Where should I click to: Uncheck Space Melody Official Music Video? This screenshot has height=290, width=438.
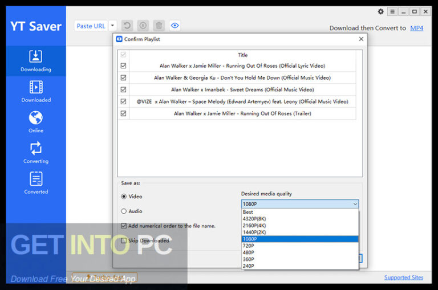(x=123, y=101)
